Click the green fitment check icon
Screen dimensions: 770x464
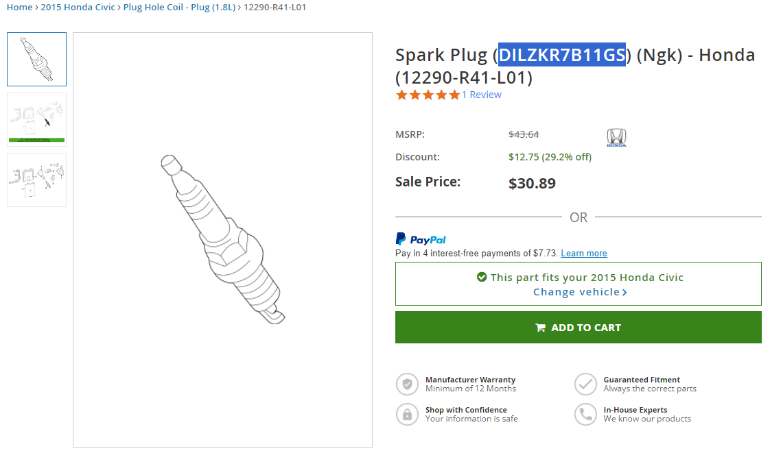(482, 278)
